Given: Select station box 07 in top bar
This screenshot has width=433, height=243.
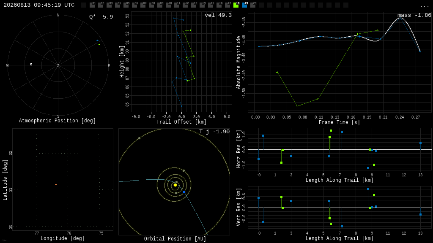Looking at the screenshot, I should pyautogui.click(x=143, y=5).
